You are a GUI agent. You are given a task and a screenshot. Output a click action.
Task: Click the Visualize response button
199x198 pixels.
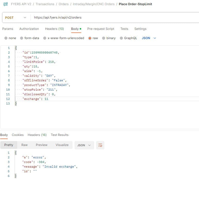[62, 145]
